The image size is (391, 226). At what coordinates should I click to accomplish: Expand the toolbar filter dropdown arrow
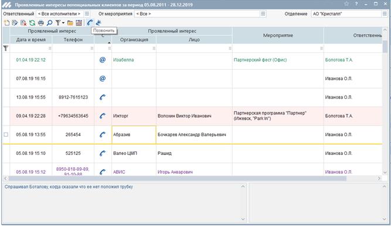pyautogui.click(x=63, y=23)
